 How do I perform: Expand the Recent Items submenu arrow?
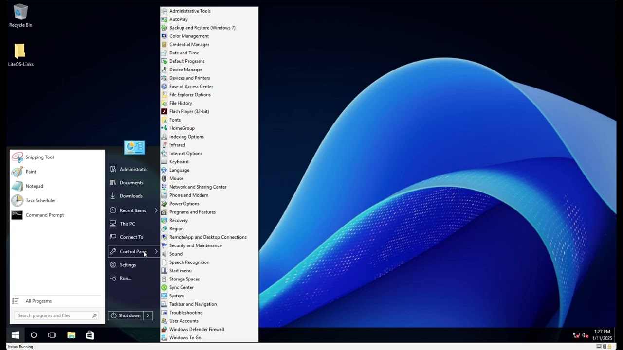(156, 210)
